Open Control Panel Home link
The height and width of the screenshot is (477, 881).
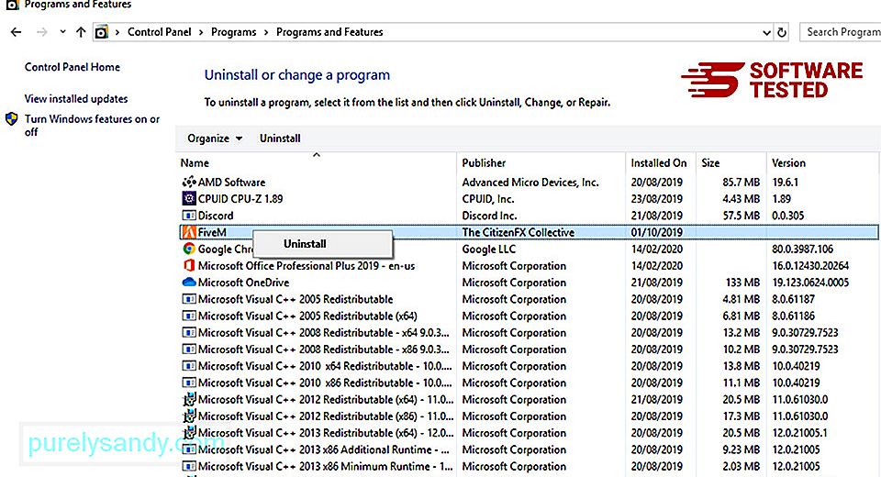pyautogui.click(x=72, y=67)
